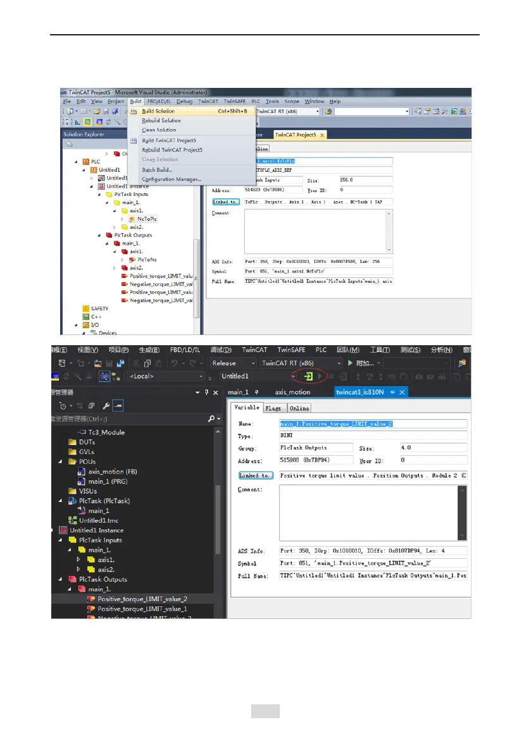
Task: Click Linked to... button in TwinCAT Project5 window
Action: point(225,202)
